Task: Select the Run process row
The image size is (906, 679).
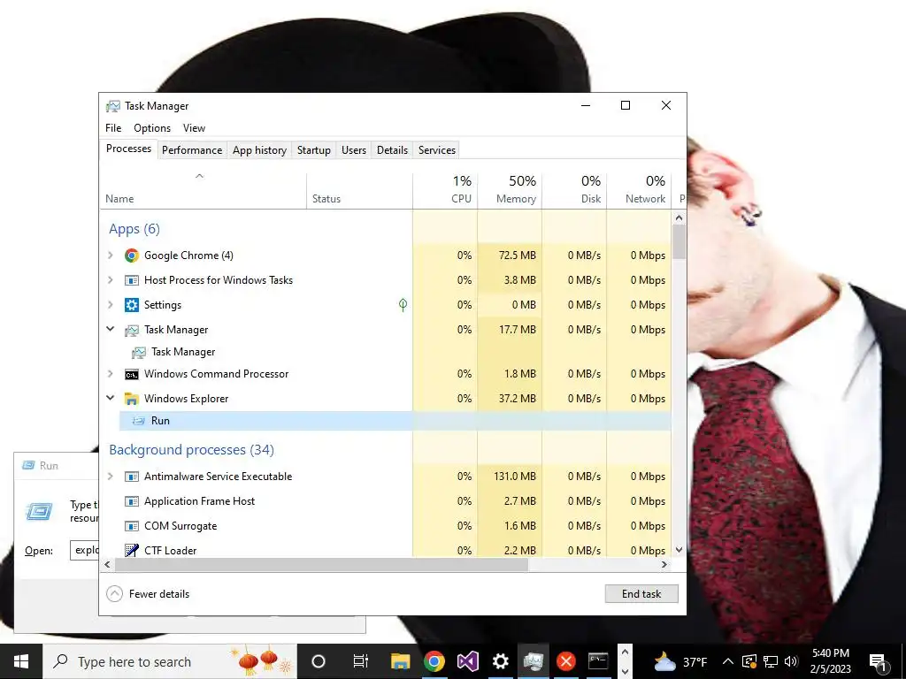Action: [x=395, y=421]
